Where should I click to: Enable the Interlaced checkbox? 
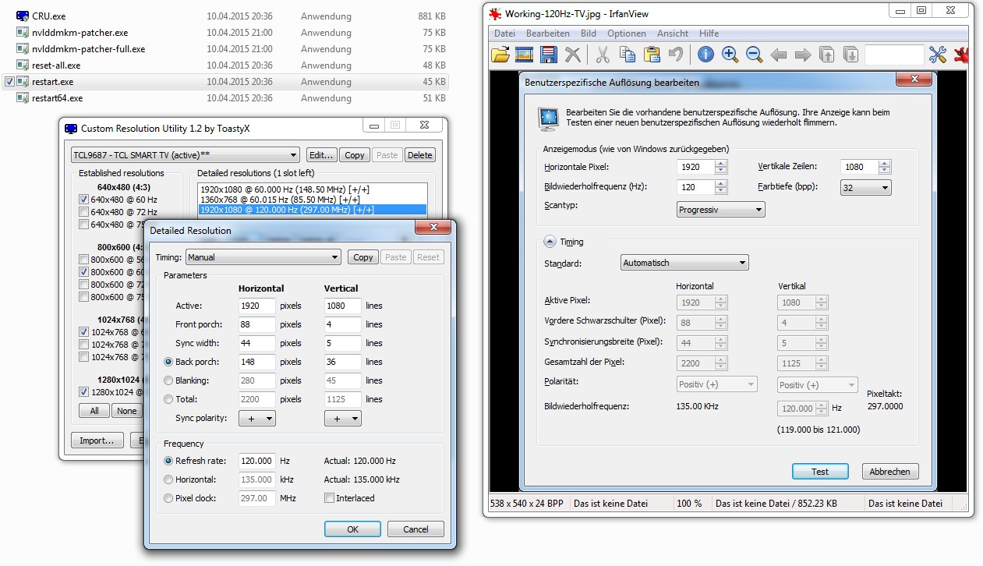pos(330,498)
